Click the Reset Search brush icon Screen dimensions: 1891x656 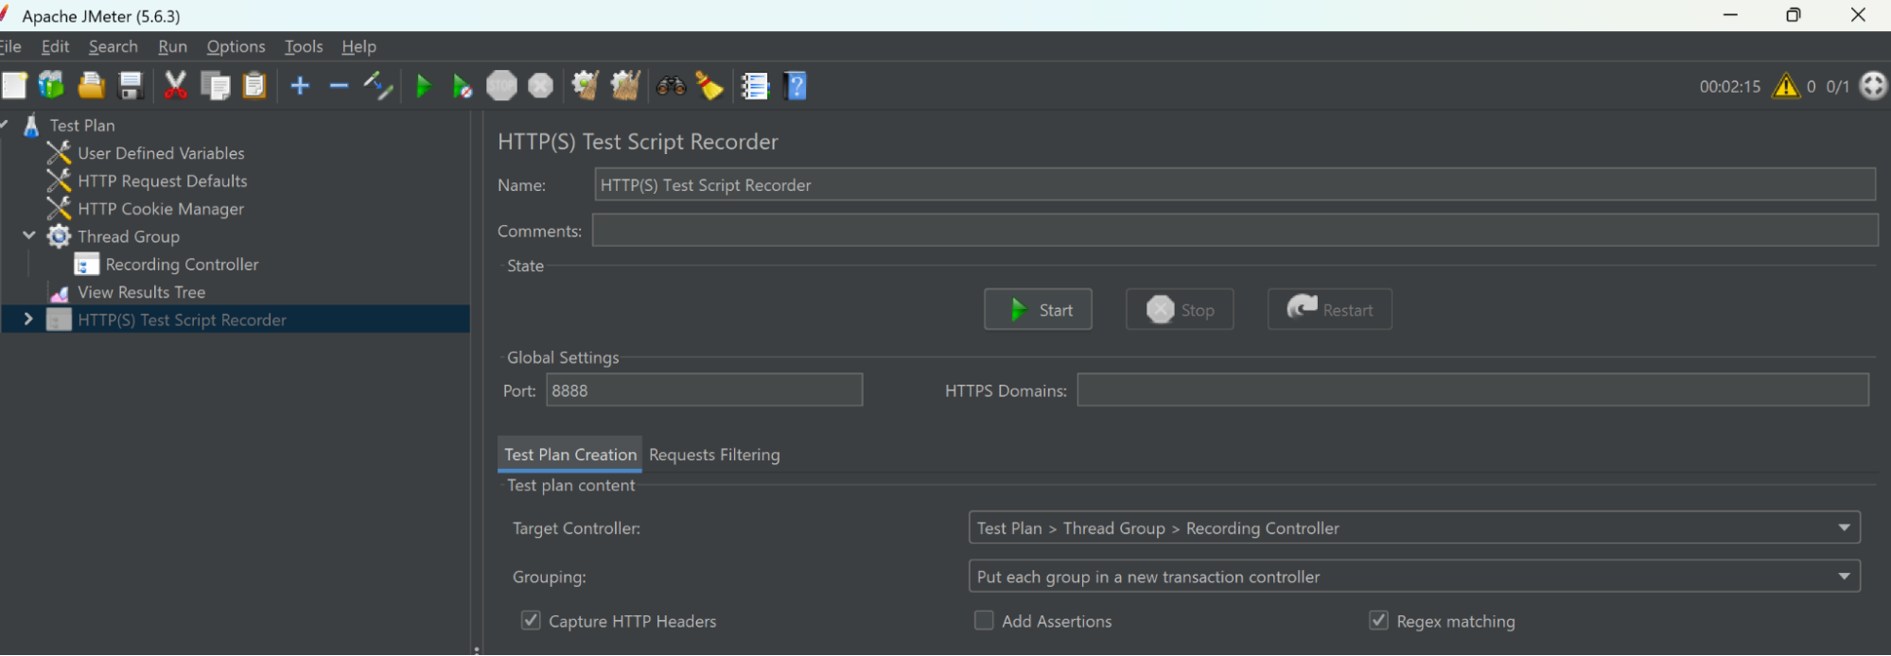pyautogui.click(x=709, y=86)
